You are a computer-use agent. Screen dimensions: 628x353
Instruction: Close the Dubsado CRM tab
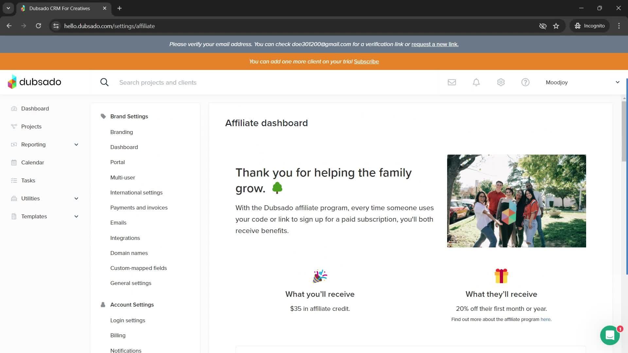pyautogui.click(x=105, y=8)
